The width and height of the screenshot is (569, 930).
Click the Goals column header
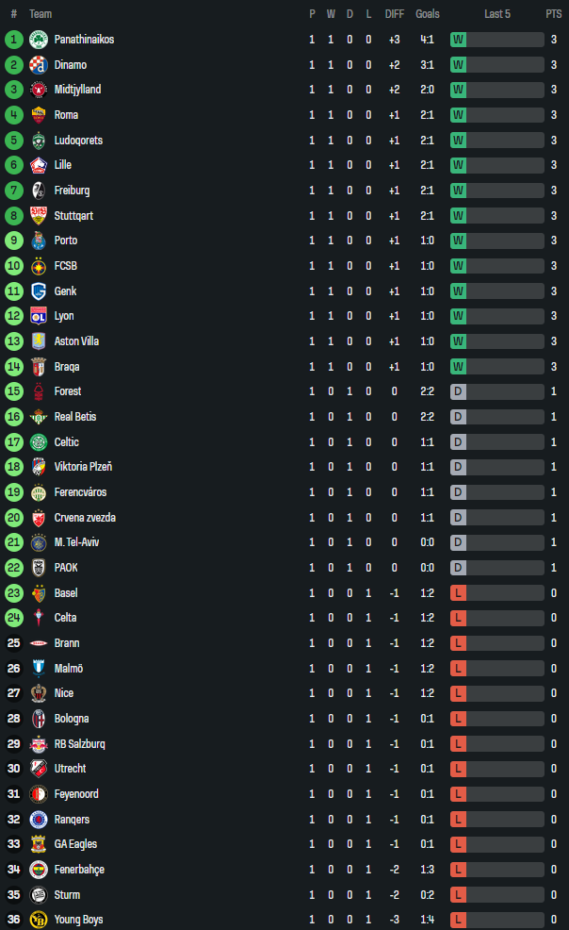coord(427,14)
